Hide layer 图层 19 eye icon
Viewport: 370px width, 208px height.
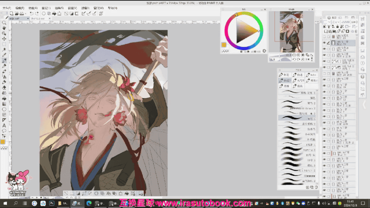click(x=324, y=49)
